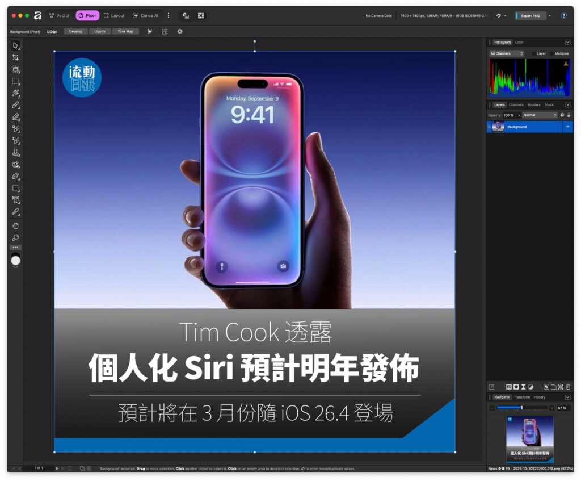Grab the Hand tool for panning
This screenshot has height=481, width=581.
coord(15,226)
